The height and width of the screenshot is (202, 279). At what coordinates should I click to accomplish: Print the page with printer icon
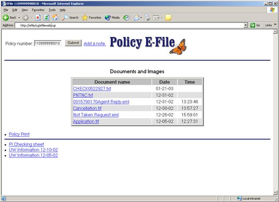click(147, 17)
